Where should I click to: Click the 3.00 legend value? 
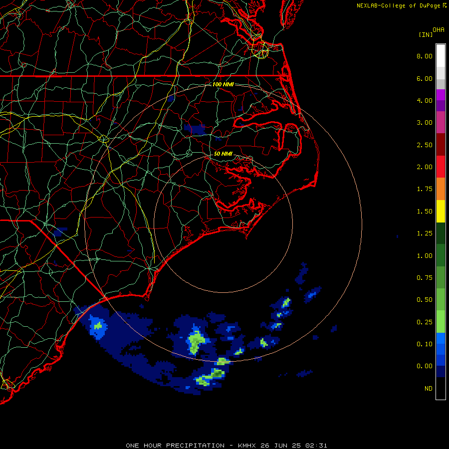click(x=425, y=123)
